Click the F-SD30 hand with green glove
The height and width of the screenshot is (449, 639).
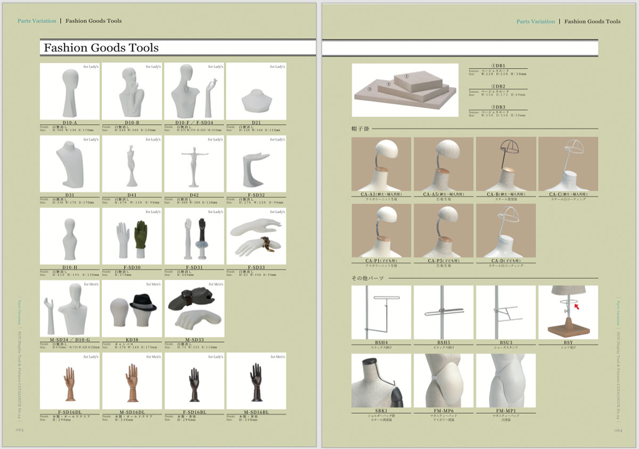click(132, 236)
